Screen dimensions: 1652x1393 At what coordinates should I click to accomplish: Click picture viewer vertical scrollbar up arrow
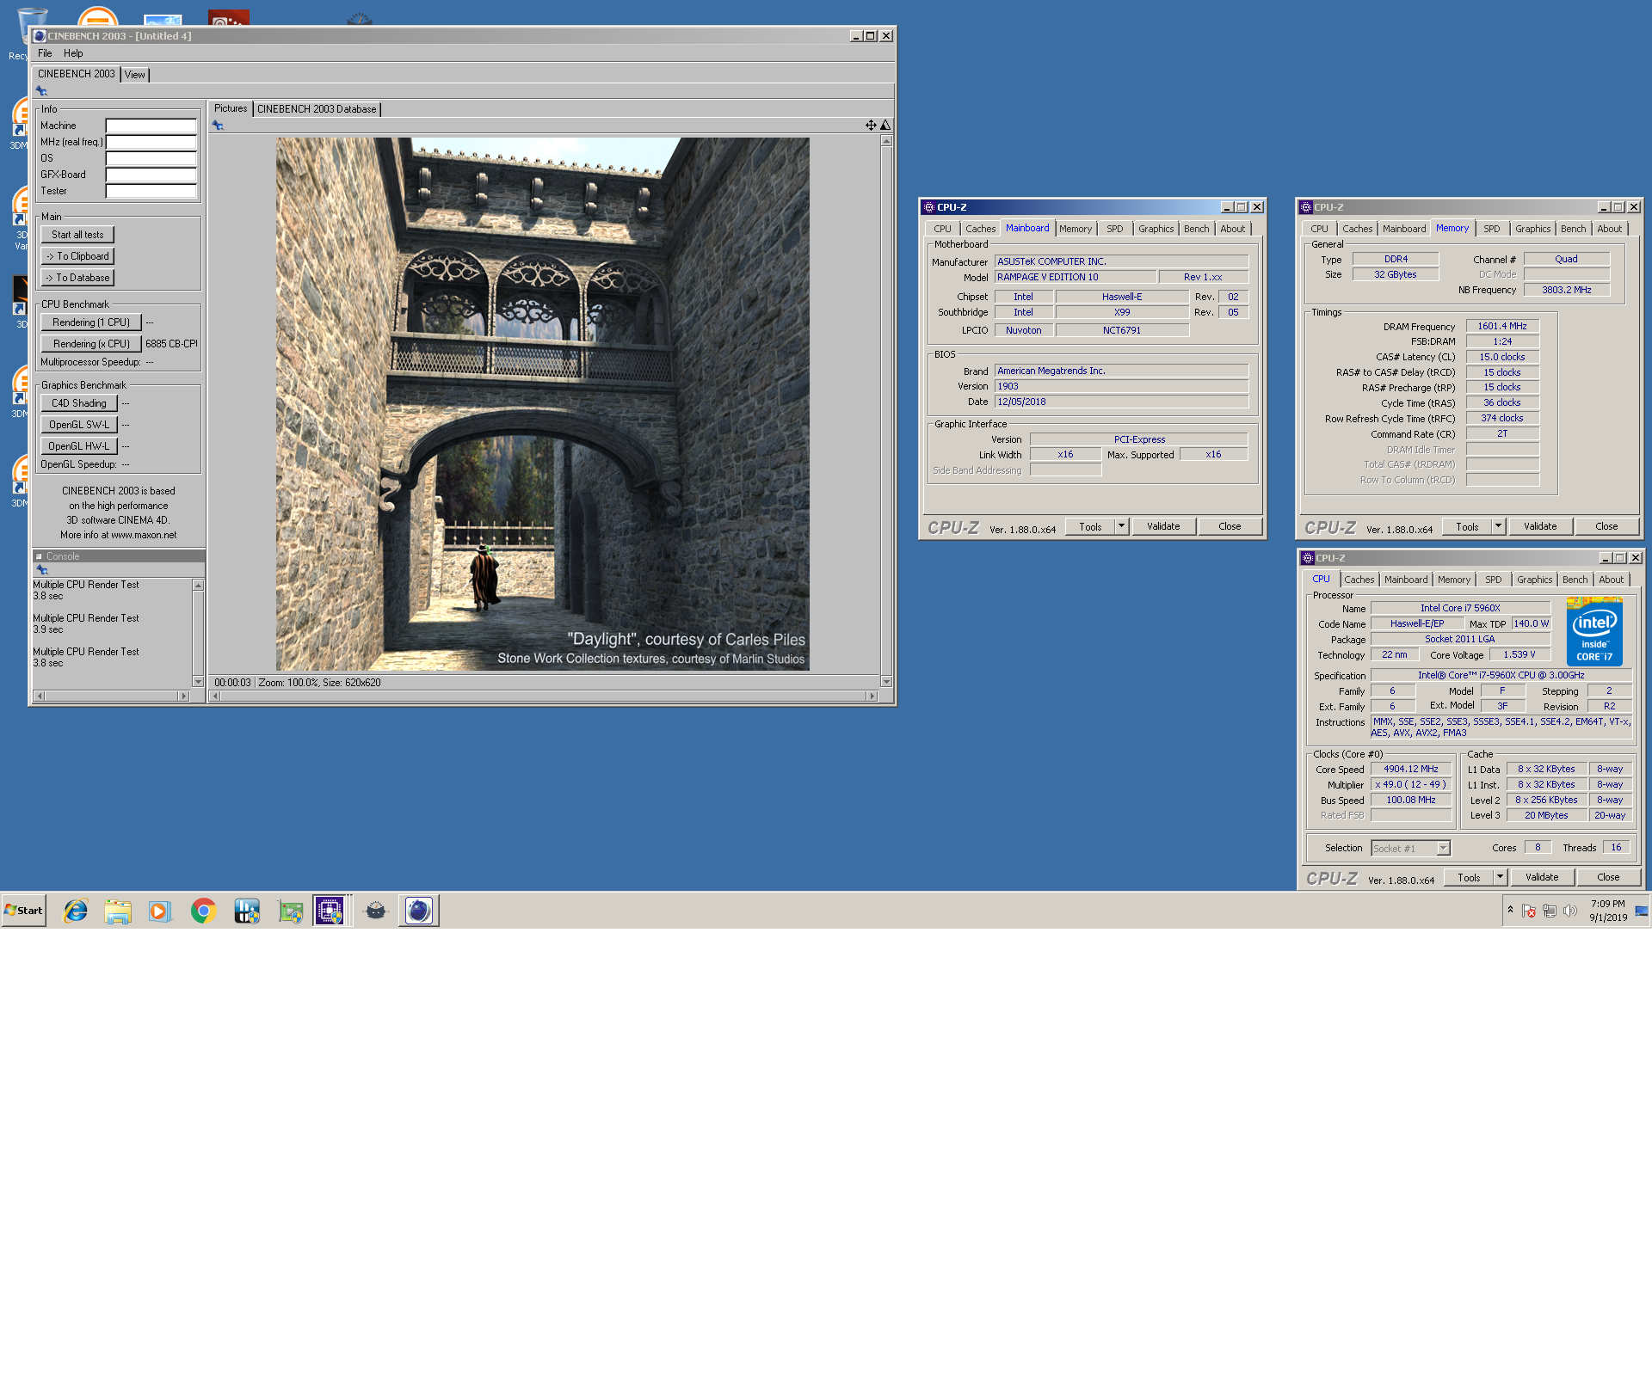pyautogui.click(x=886, y=141)
